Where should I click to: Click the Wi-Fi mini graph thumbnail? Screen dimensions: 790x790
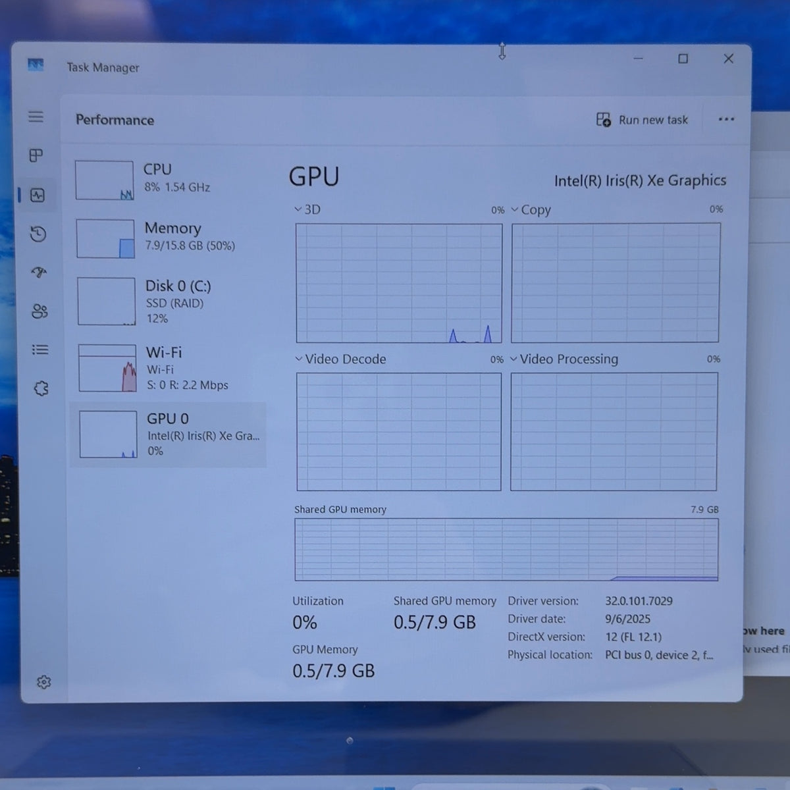point(107,368)
